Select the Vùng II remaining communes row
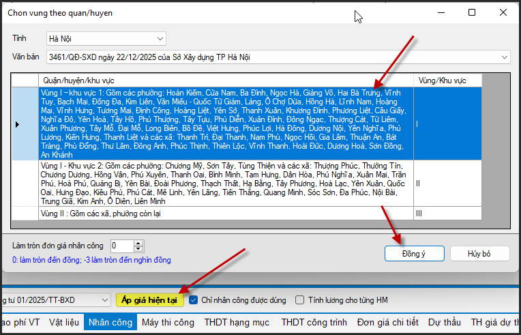 [x=225, y=214]
